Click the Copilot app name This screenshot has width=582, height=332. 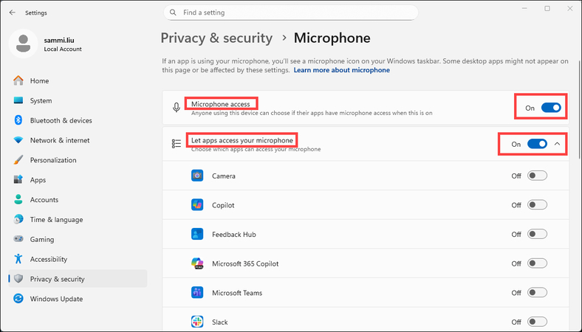coord(223,205)
